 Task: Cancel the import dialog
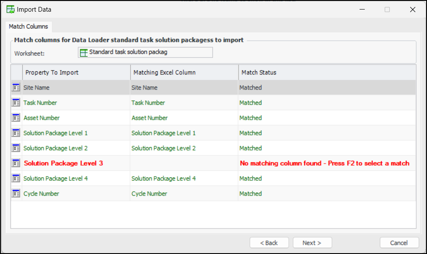(399, 243)
